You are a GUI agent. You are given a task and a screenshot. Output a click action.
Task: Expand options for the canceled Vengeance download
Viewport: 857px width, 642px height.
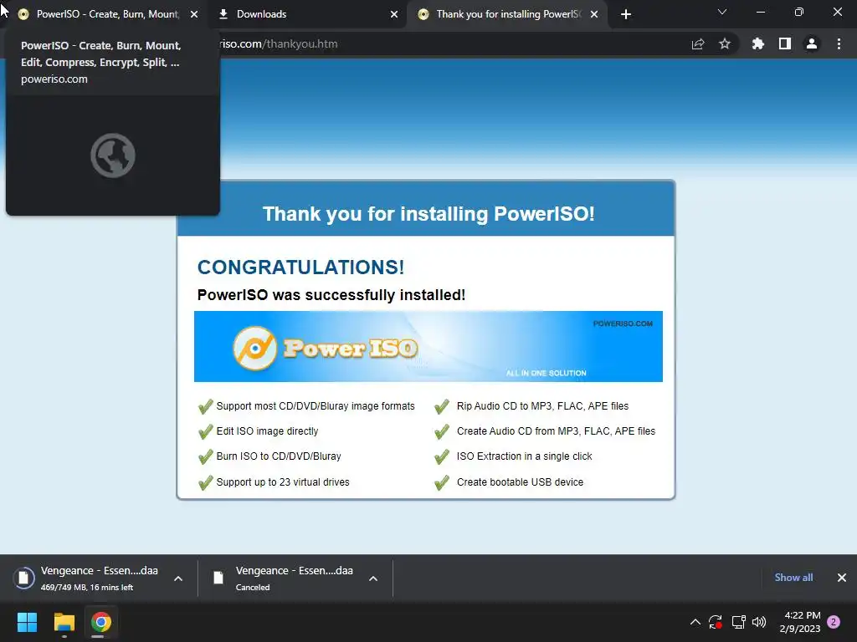coord(373,578)
